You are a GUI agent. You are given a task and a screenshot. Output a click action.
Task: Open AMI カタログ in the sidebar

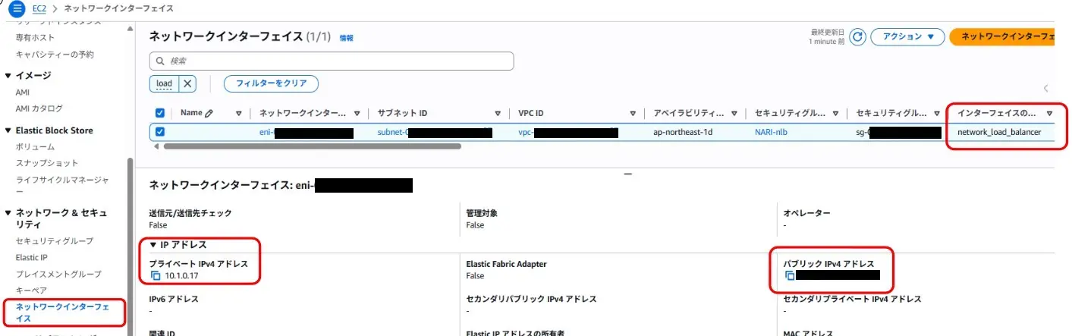(x=39, y=108)
